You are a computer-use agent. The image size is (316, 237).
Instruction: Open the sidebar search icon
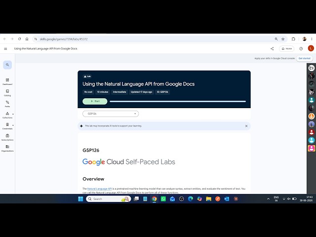pyautogui.click(x=7, y=65)
